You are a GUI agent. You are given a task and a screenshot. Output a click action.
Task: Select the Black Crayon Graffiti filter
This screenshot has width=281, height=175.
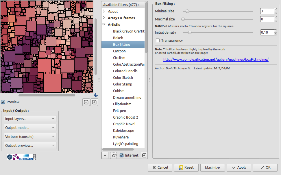coord(123,31)
